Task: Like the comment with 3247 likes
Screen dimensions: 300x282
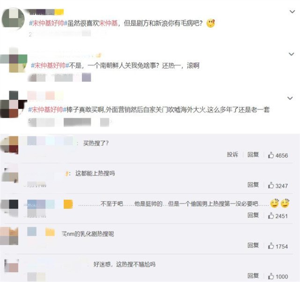Action: 271,185
